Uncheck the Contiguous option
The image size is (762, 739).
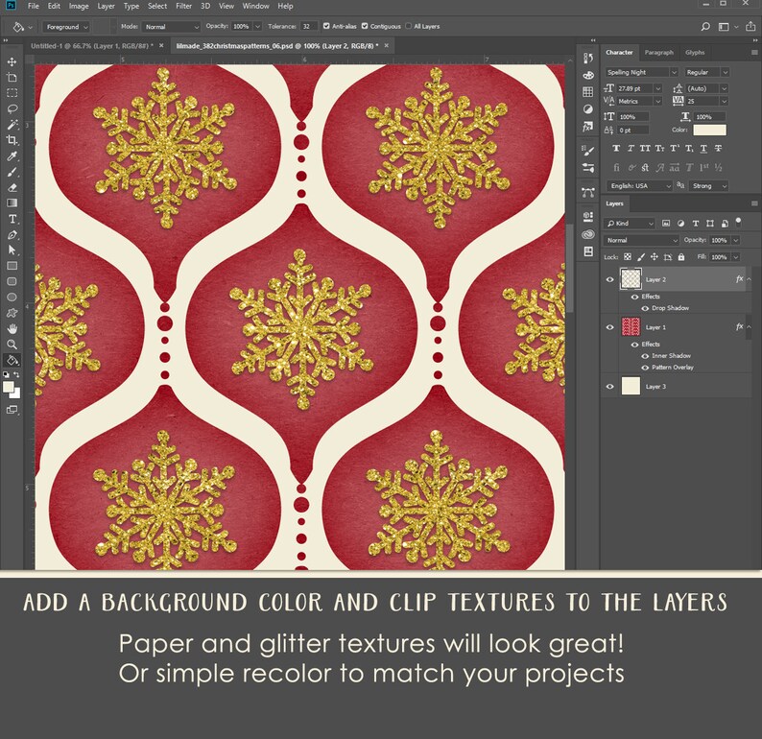(x=365, y=26)
